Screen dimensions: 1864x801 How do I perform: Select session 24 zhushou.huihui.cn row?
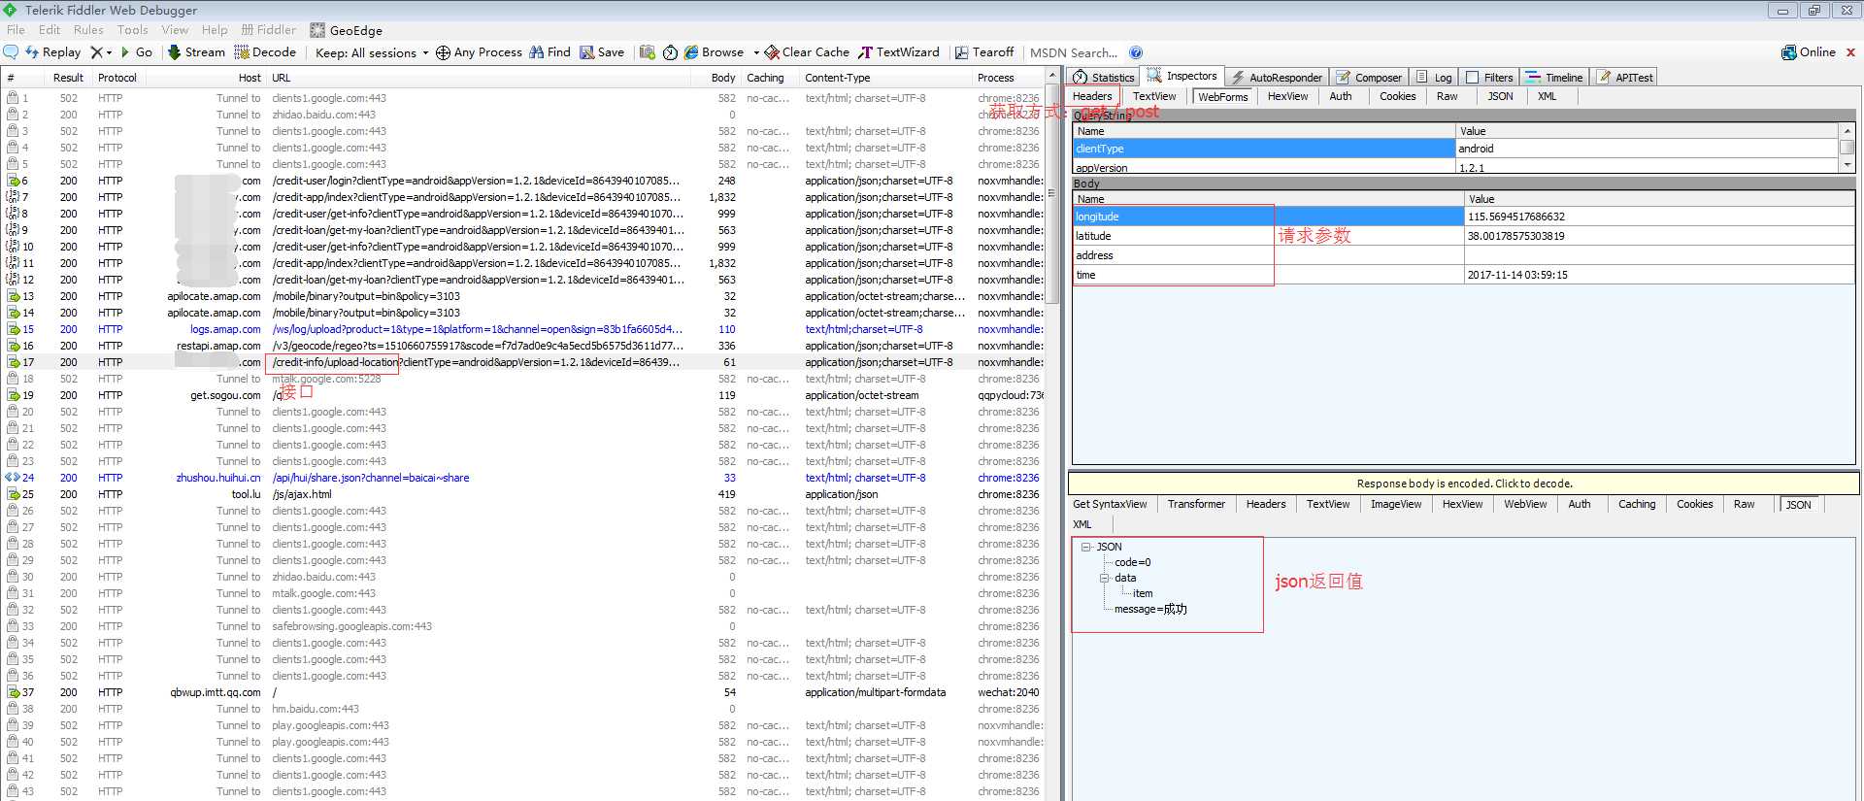524,478
